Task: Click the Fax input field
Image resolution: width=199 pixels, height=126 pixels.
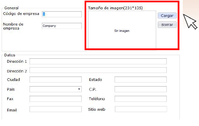Action: (x=55, y=99)
